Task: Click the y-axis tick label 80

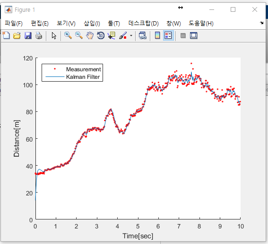Action: (29, 112)
